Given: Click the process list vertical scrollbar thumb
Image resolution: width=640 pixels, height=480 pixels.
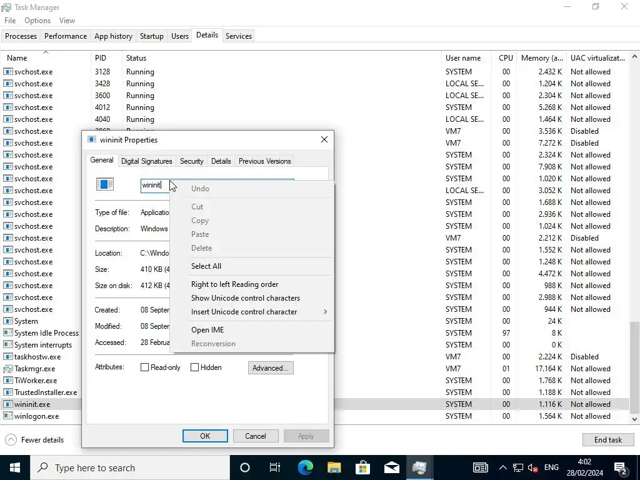Looking at the screenshot, I should (634, 367).
